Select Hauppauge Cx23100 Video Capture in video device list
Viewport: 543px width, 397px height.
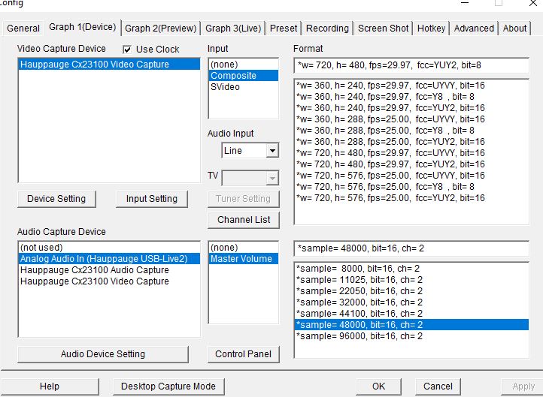(109, 65)
